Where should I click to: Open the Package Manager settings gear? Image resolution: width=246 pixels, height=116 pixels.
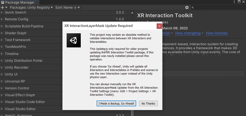[187, 7]
